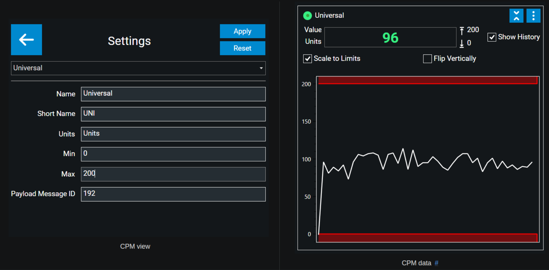Viewport: 549px width, 270px height.
Task: Edit the Name input field
Action: point(173,94)
